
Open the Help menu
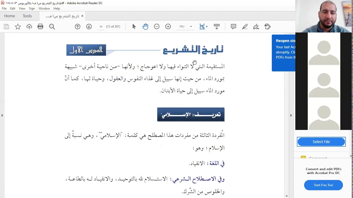coord(57,9)
